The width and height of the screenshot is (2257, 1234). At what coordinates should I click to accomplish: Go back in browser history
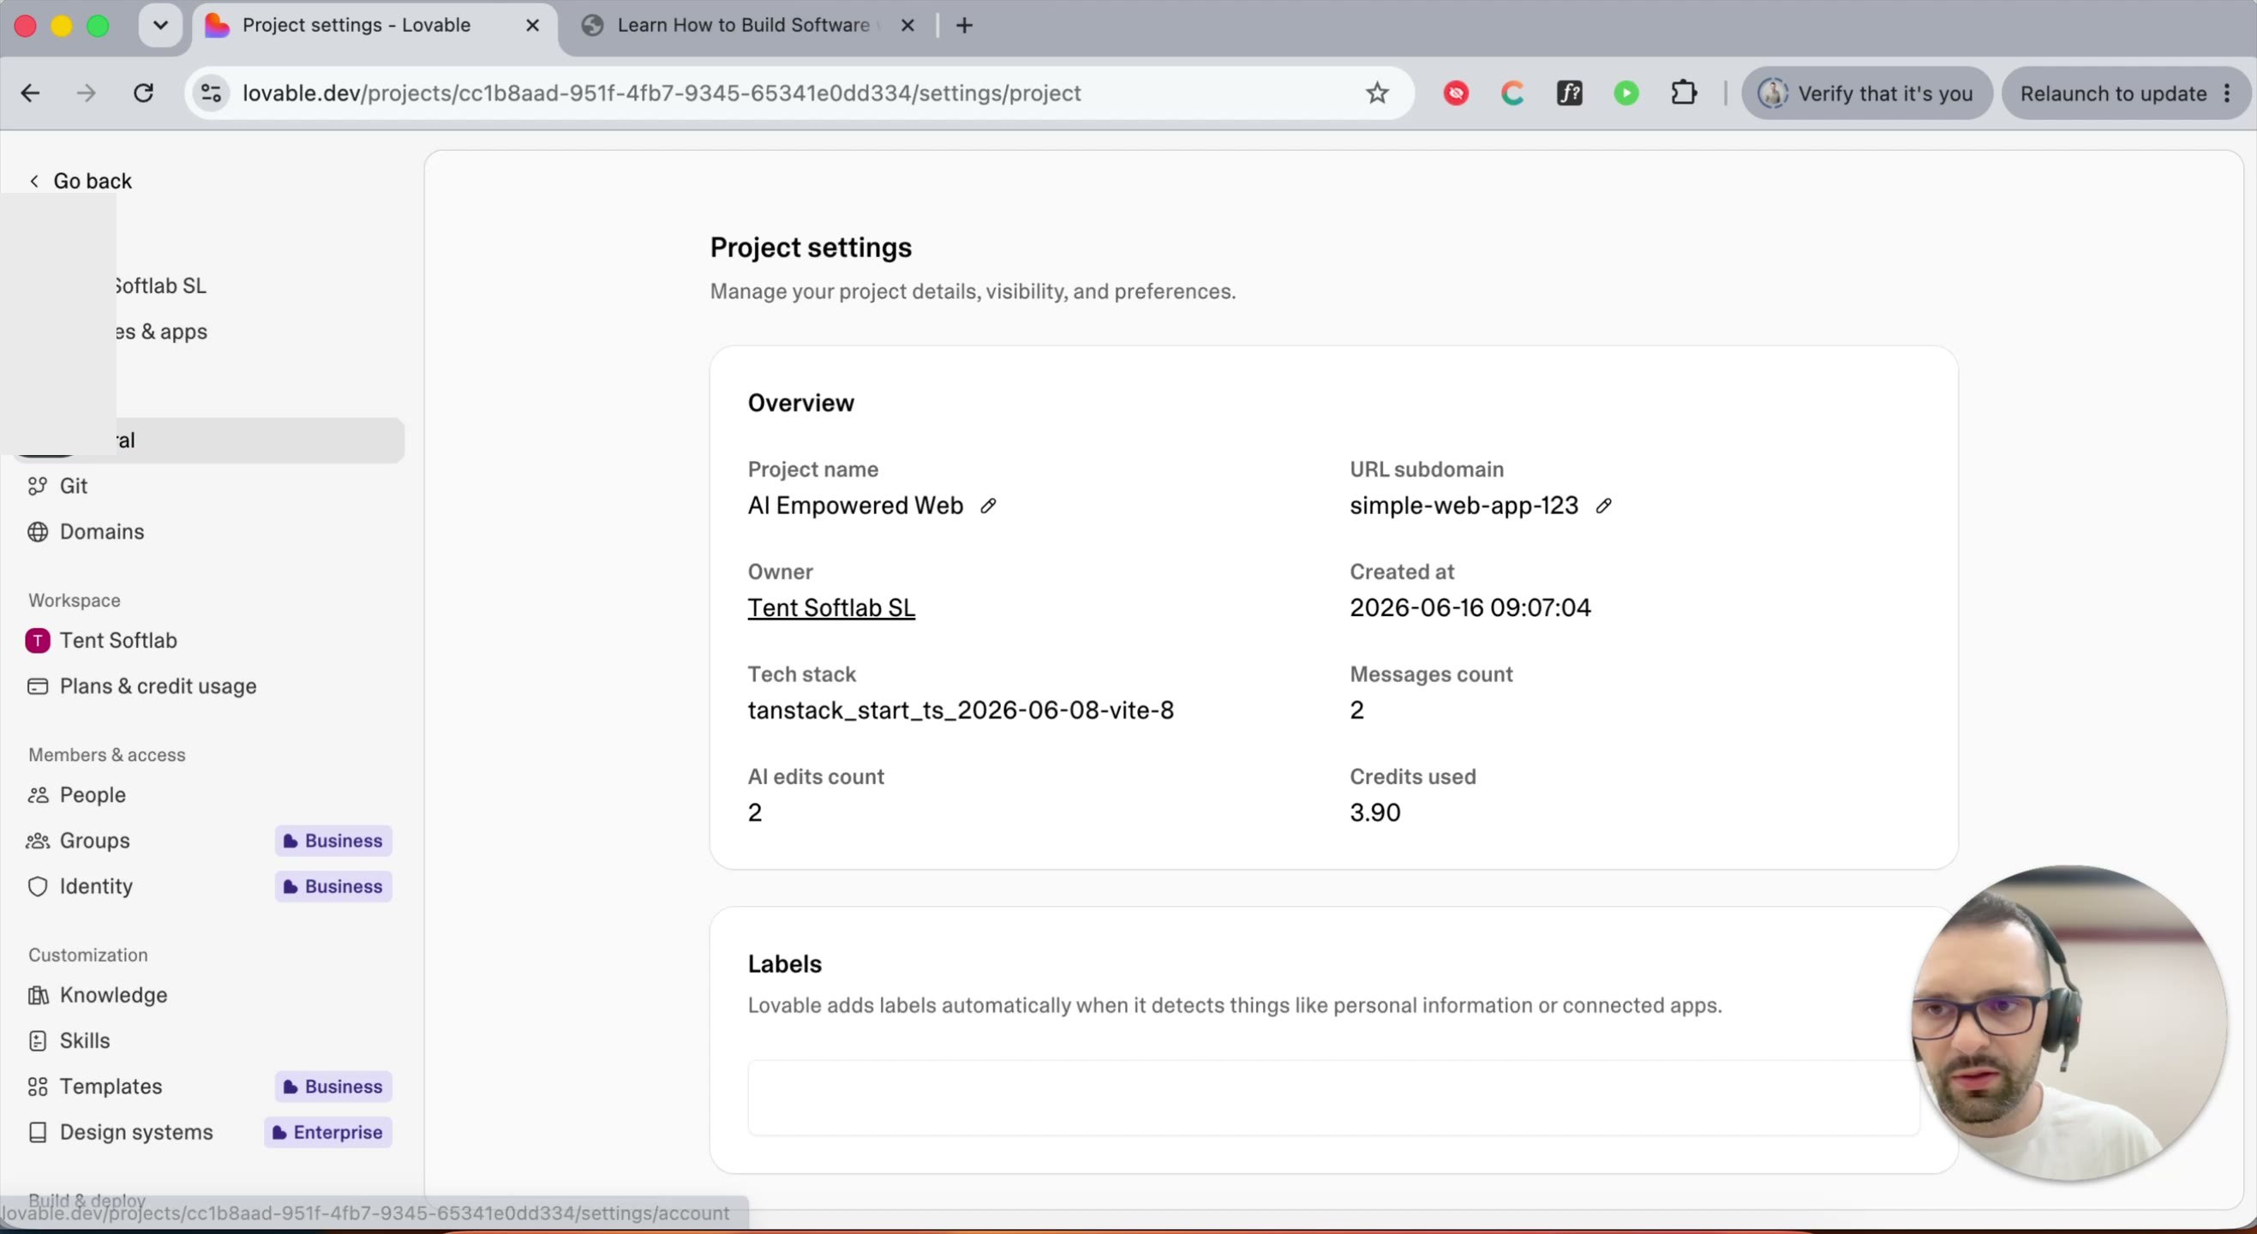tap(31, 93)
